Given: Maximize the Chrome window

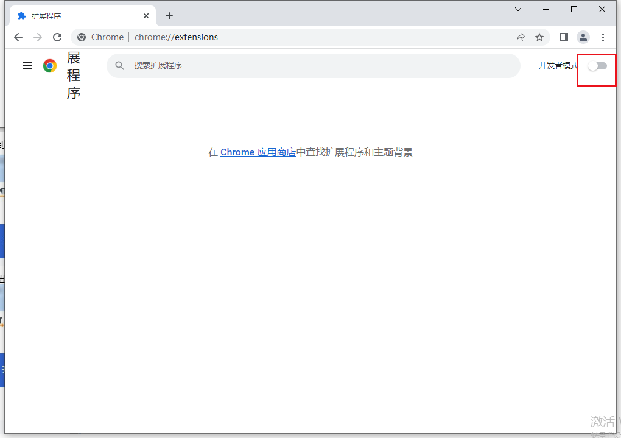Looking at the screenshot, I should pyautogui.click(x=574, y=9).
